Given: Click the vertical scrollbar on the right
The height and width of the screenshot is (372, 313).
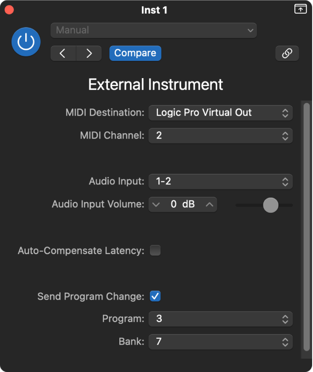Looking at the screenshot, I should [306, 225].
